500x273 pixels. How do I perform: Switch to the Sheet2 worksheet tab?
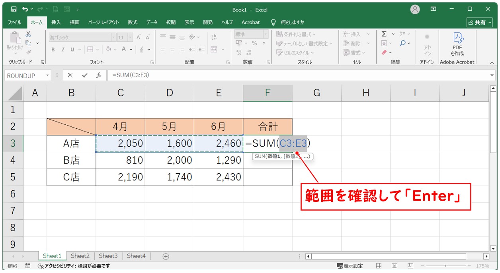[80, 256]
